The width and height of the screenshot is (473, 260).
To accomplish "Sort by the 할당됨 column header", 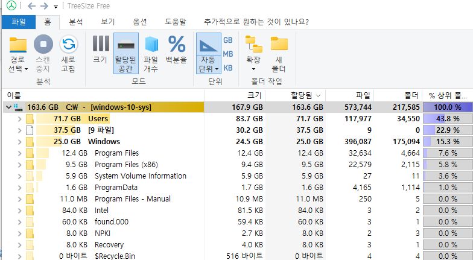I will tap(296, 95).
